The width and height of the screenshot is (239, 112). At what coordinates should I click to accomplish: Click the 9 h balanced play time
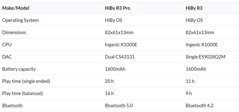click(x=189, y=93)
